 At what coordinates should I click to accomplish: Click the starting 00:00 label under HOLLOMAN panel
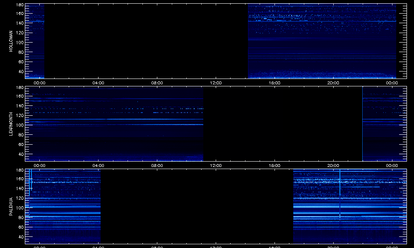click(x=40, y=83)
